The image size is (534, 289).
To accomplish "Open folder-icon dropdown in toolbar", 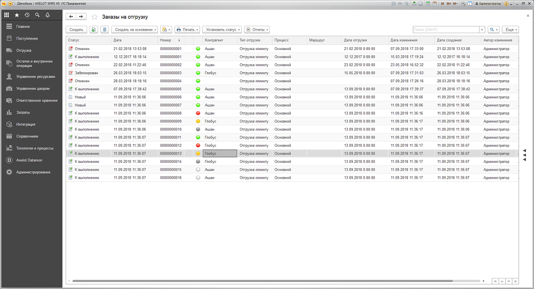I will 166,30.
